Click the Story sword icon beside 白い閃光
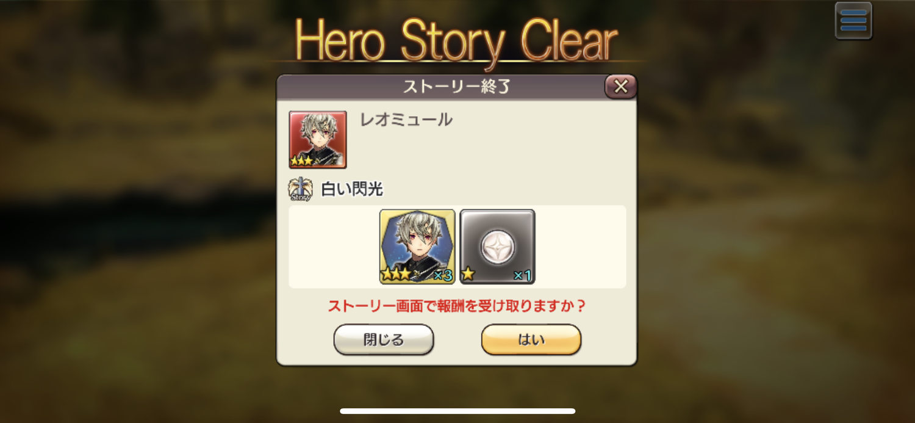This screenshot has height=423, width=915. click(x=300, y=189)
